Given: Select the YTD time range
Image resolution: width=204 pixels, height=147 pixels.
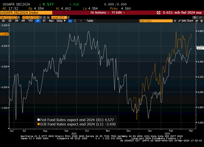Looking at the screenshot, I should pos(30,21).
